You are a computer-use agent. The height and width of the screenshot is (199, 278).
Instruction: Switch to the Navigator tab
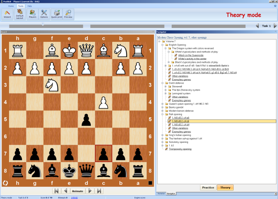[171, 194]
